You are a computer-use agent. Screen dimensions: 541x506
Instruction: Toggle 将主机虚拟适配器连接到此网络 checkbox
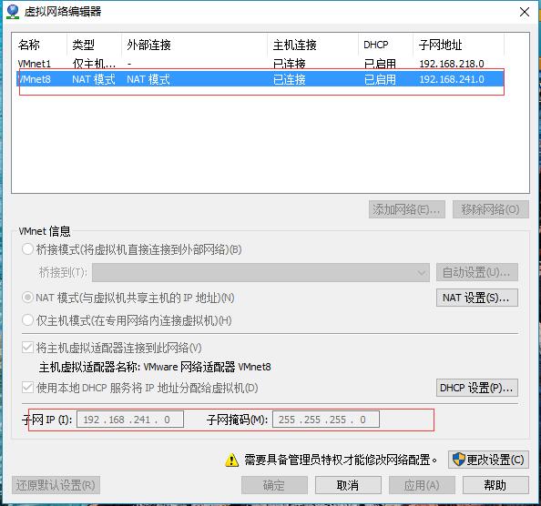pyautogui.click(x=27, y=348)
